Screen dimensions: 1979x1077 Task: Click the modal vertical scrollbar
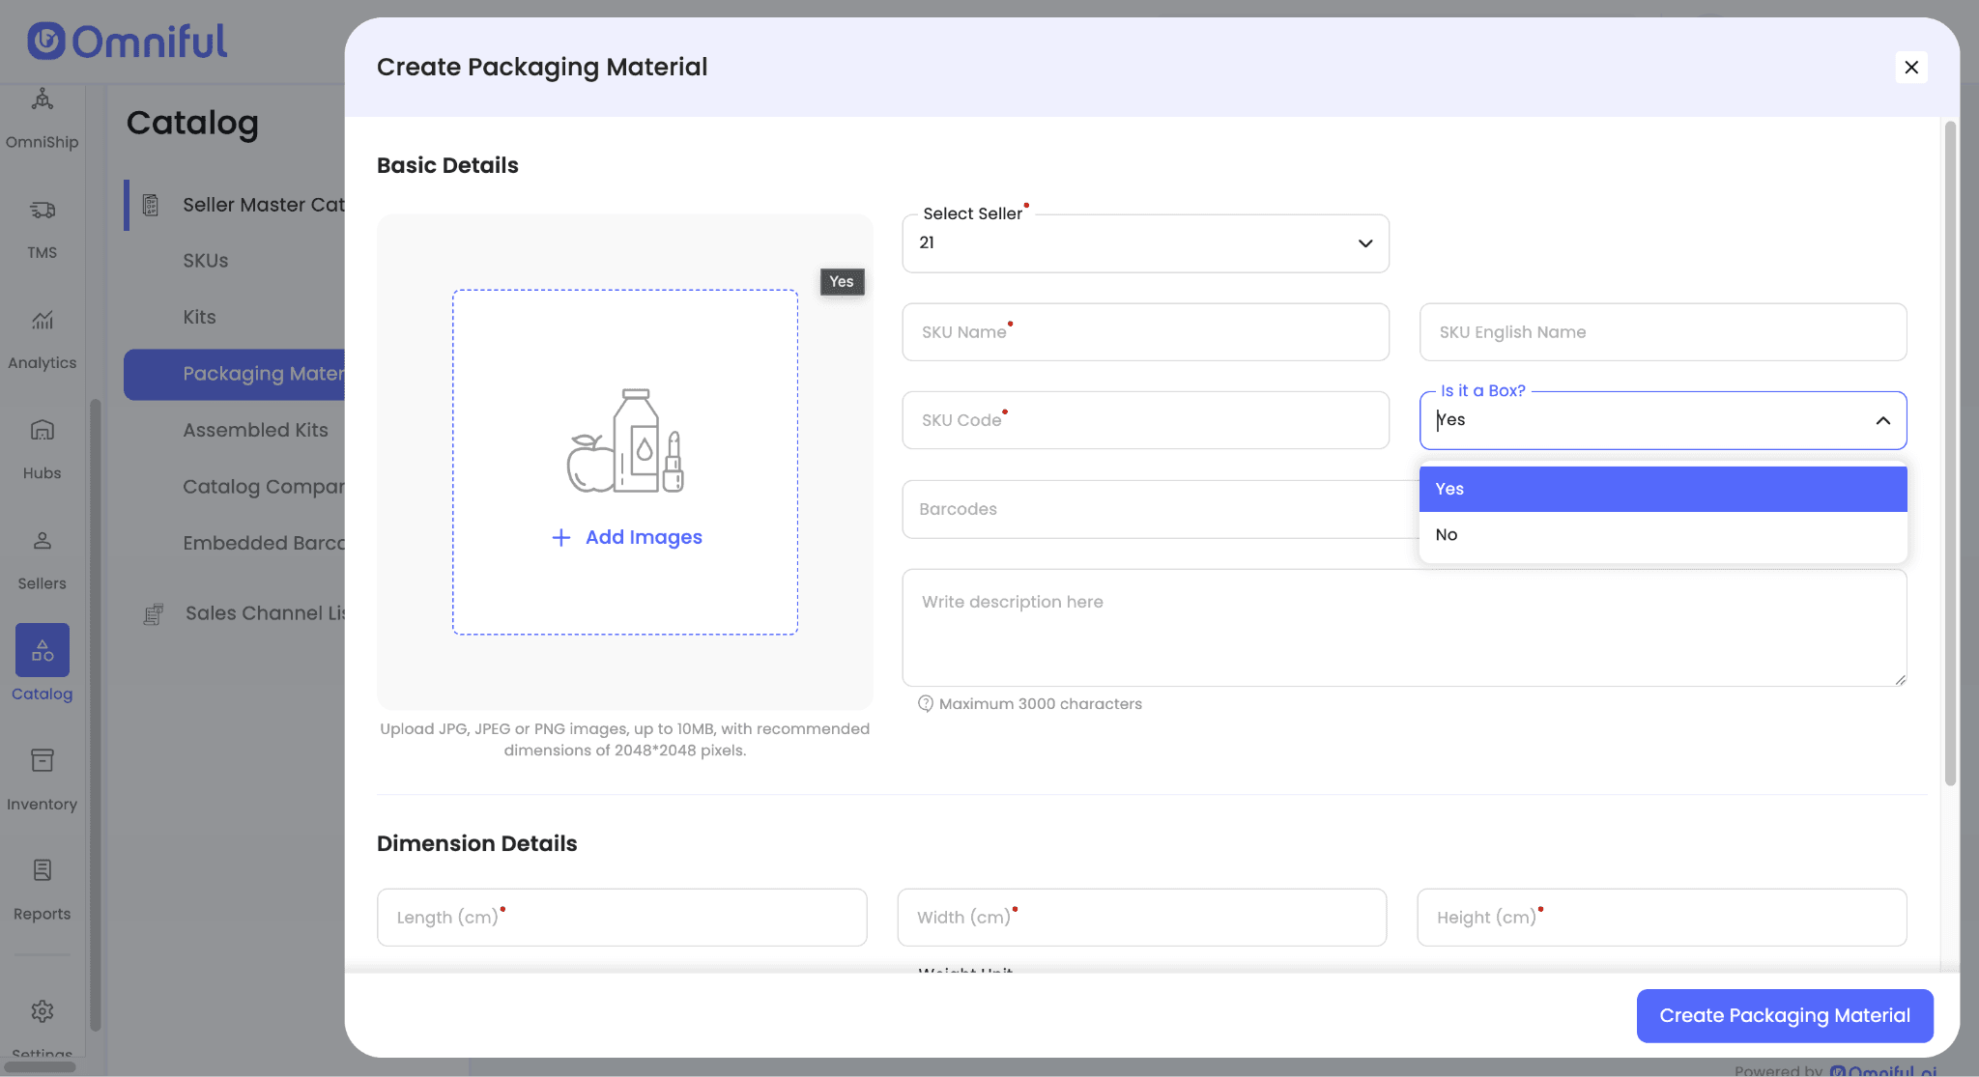1950,454
